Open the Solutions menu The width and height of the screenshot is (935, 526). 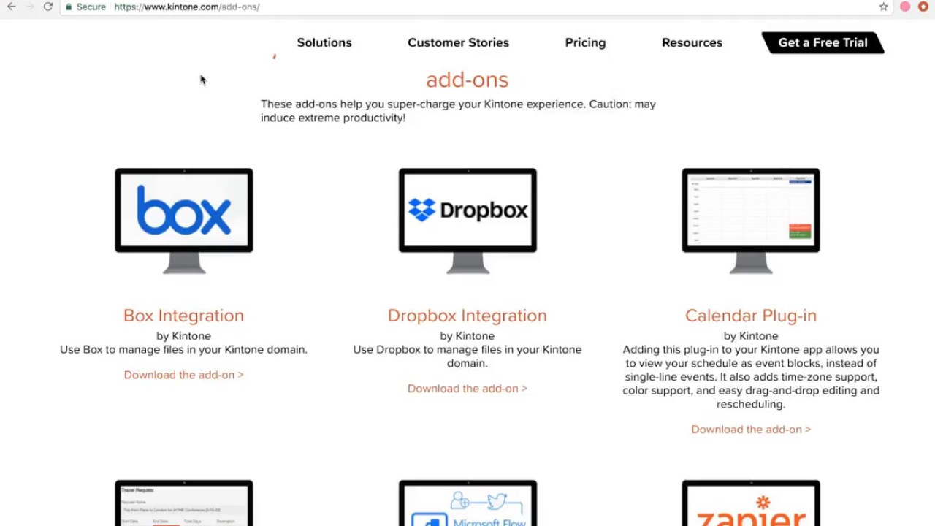pyautogui.click(x=324, y=42)
